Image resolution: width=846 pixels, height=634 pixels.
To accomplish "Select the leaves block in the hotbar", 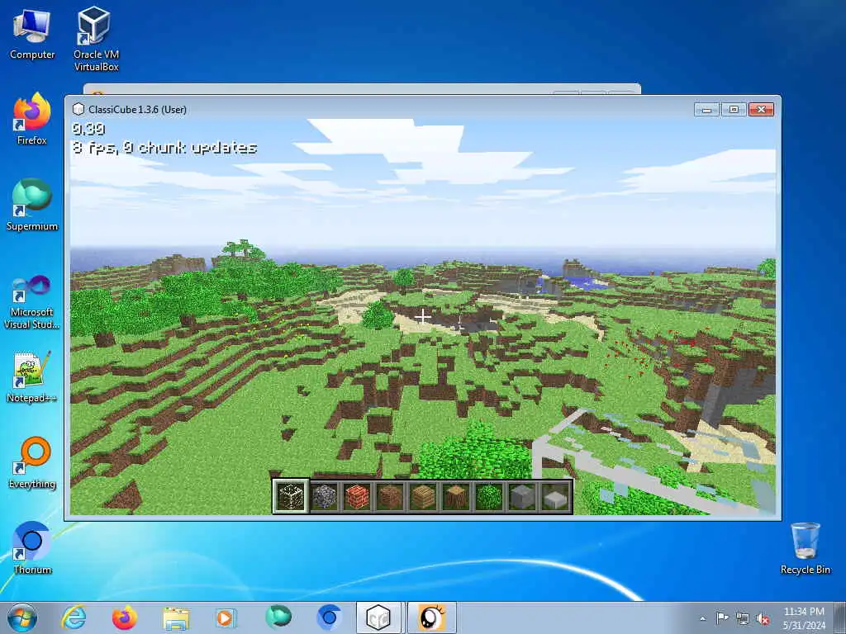I will pos(489,496).
